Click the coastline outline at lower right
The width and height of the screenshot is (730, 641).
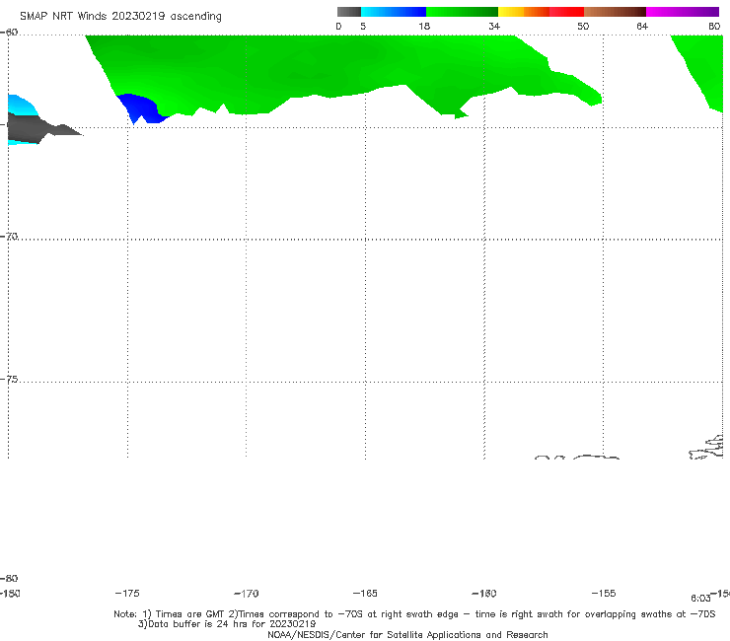[x=706, y=448]
